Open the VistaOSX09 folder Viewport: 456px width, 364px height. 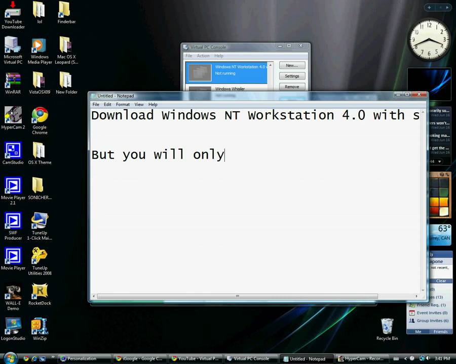coord(40,83)
